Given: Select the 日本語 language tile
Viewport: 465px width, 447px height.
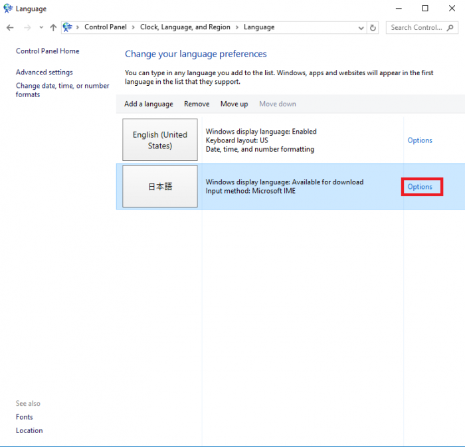Looking at the screenshot, I should 160,186.
